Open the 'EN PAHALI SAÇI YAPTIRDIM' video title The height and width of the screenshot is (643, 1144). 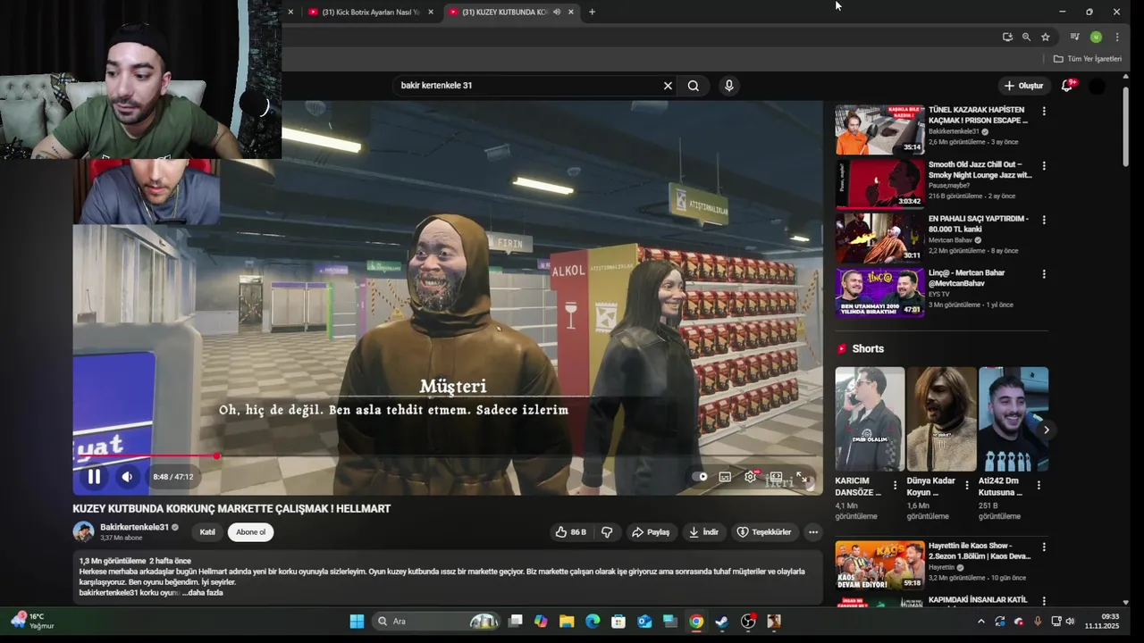tap(979, 224)
